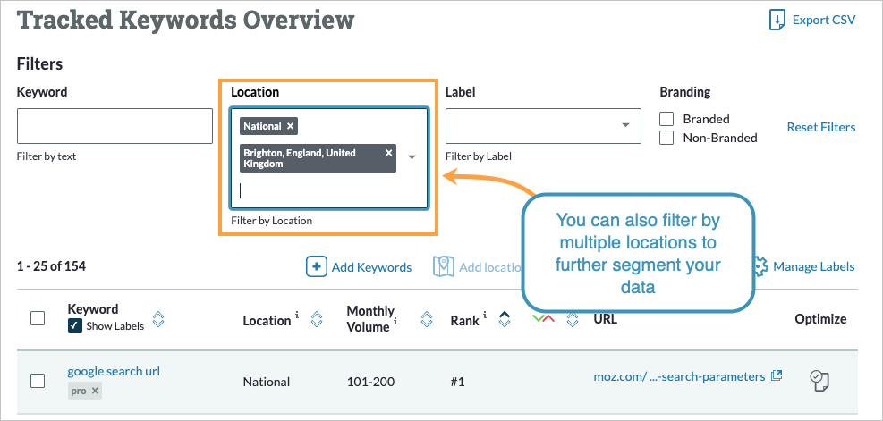Remove the pro label from keyword
Image resolution: width=883 pixels, height=421 pixels.
[96, 392]
